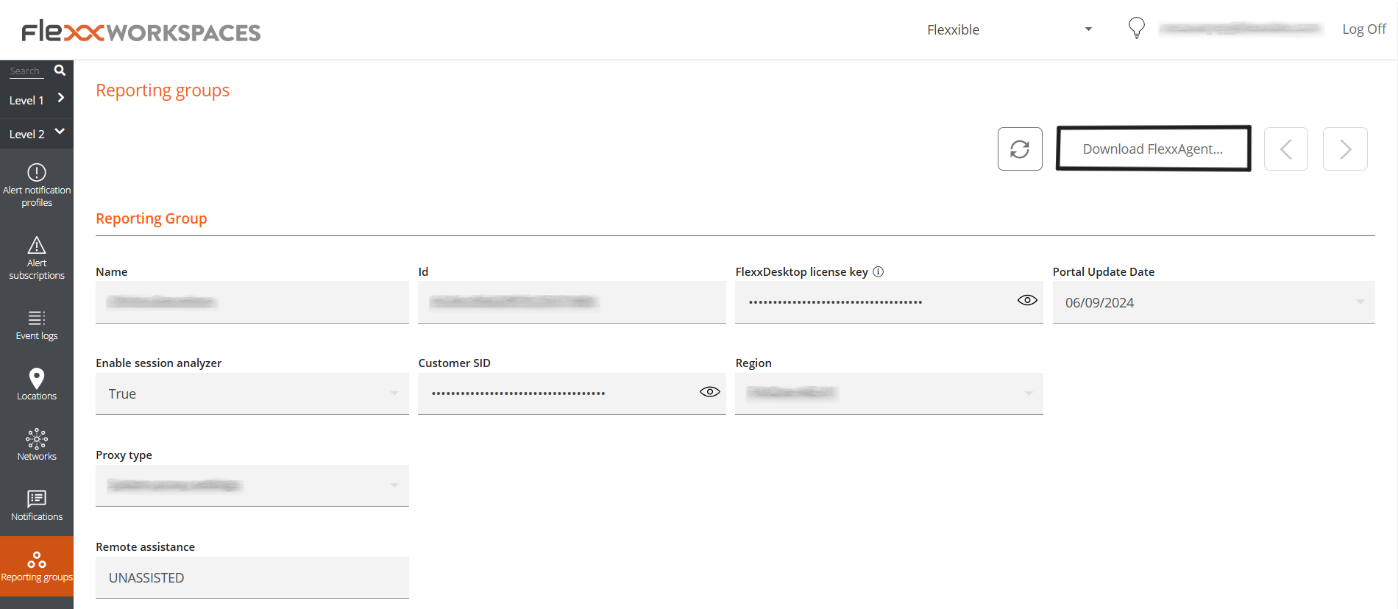Open Networks section in sidebar
Screen dimensions: 1398x609
click(x=37, y=445)
